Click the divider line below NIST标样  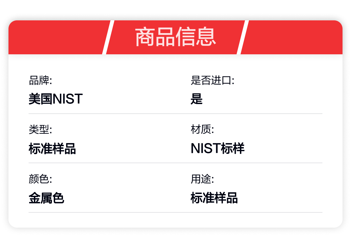[x=175, y=163]
